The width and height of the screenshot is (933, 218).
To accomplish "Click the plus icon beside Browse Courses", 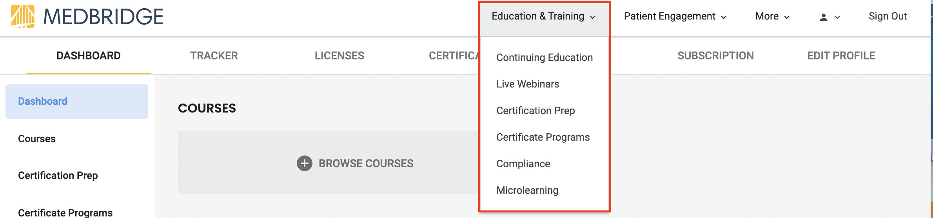I will click(305, 163).
